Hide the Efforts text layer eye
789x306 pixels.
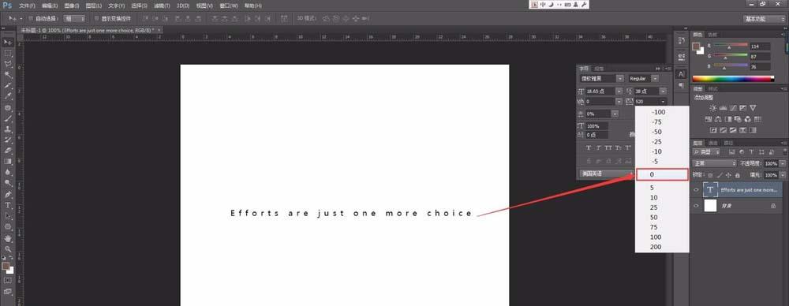pyautogui.click(x=697, y=190)
